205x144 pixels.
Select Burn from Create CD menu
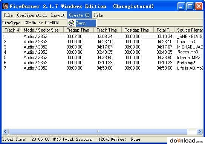[86, 23]
